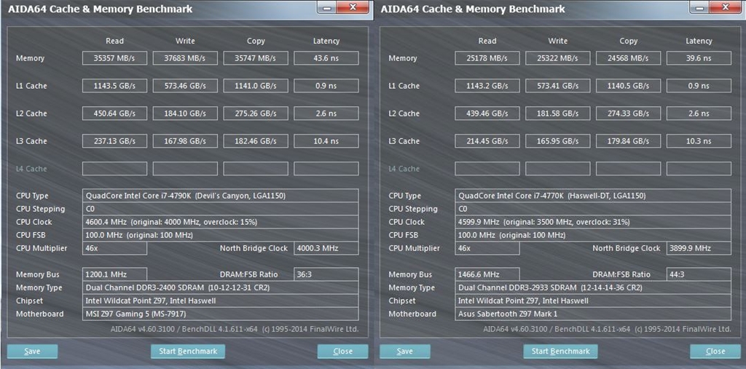Close right window with red X titlebar button

coord(725,7)
